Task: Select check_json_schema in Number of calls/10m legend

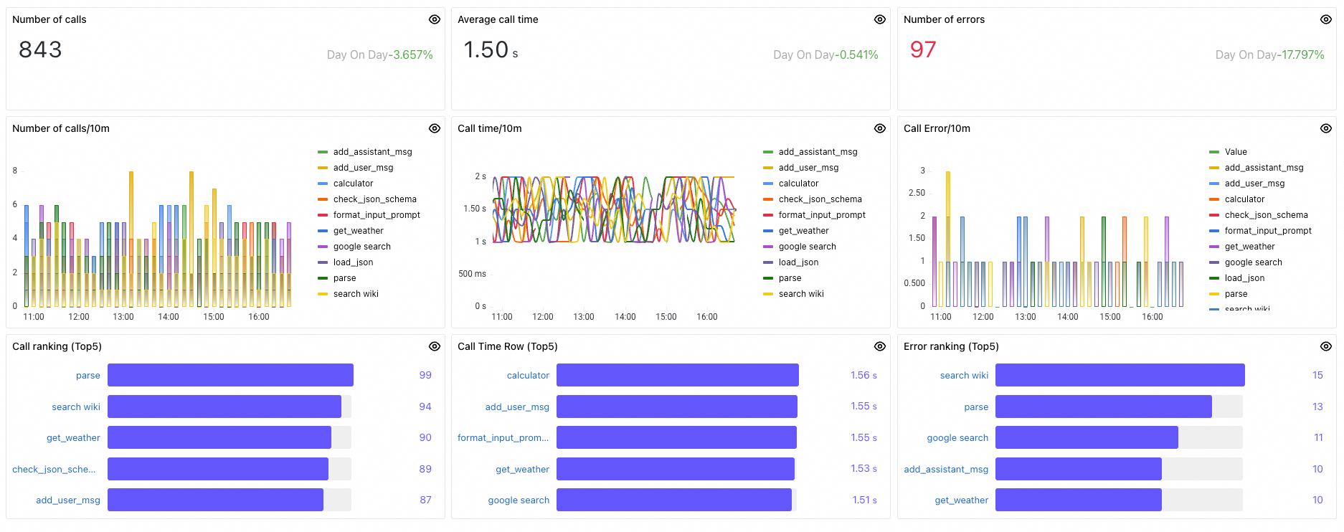Action: (375, 199)
